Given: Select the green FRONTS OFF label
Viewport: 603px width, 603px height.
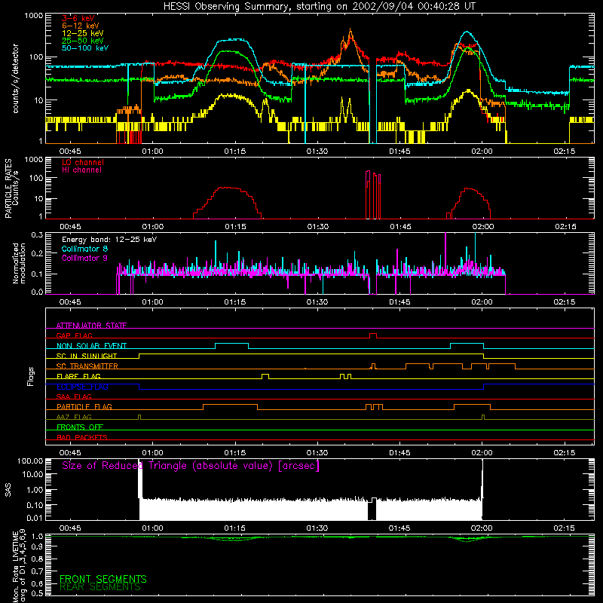Looking at the screenshot, I should click(x=80, y=427).
